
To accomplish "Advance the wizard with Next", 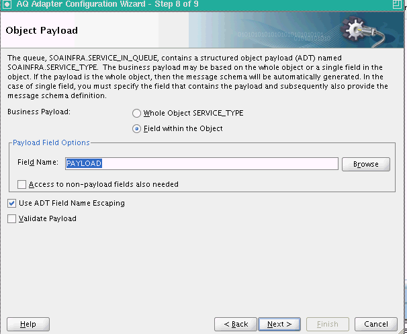I will (x=279, y=324).
